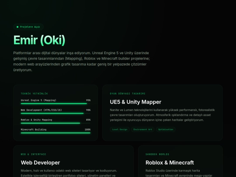Click the 90% value
Viewport: 236px width, 177px height.
click(x=88, y=110)
